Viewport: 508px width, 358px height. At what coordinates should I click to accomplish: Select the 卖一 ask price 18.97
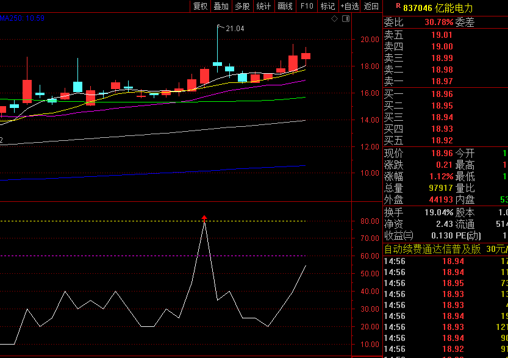pos(442,81)
